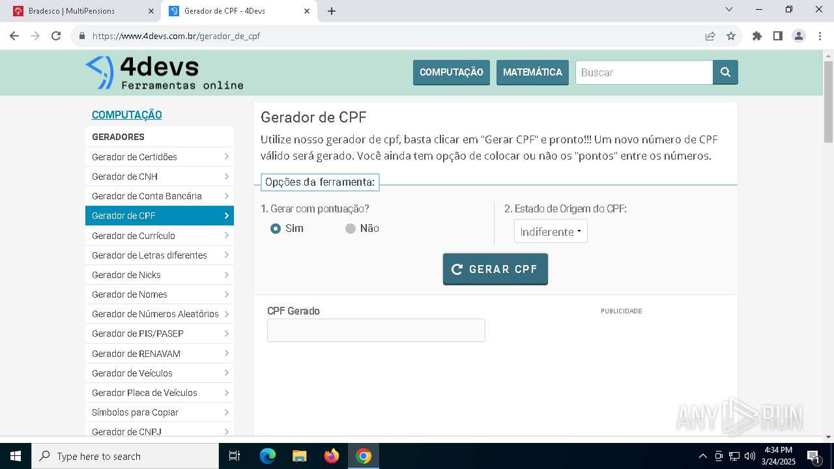Open the Indiferente state dropdown
The image size is (834, 469).
pyautogui.click(x=551, y=231)
